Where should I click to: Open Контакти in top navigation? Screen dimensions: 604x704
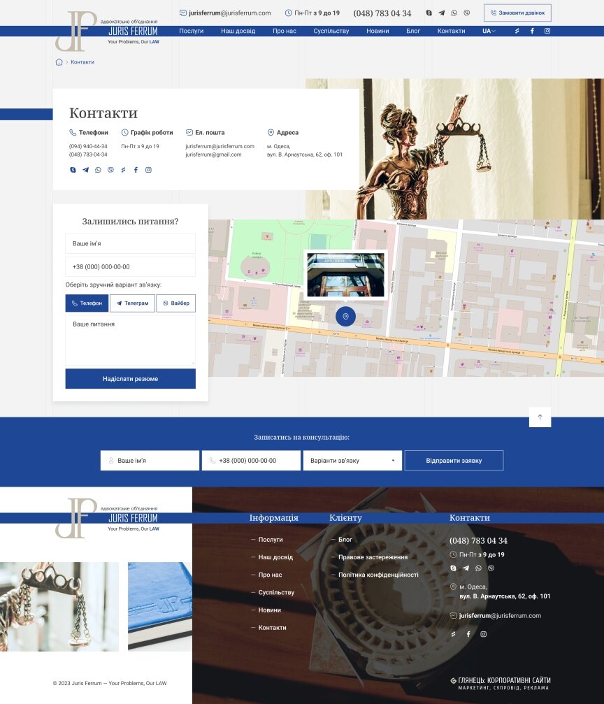452,31
